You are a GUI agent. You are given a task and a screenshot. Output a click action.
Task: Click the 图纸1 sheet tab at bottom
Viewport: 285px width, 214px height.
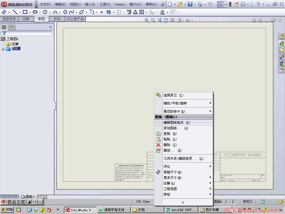(28, 196)
